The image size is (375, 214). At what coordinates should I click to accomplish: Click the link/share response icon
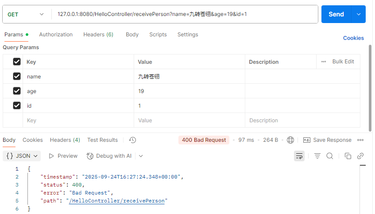tap(360, 156)
